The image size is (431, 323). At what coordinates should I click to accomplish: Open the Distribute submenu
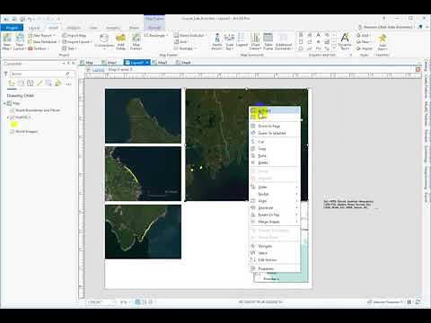[x=275, y=208]
